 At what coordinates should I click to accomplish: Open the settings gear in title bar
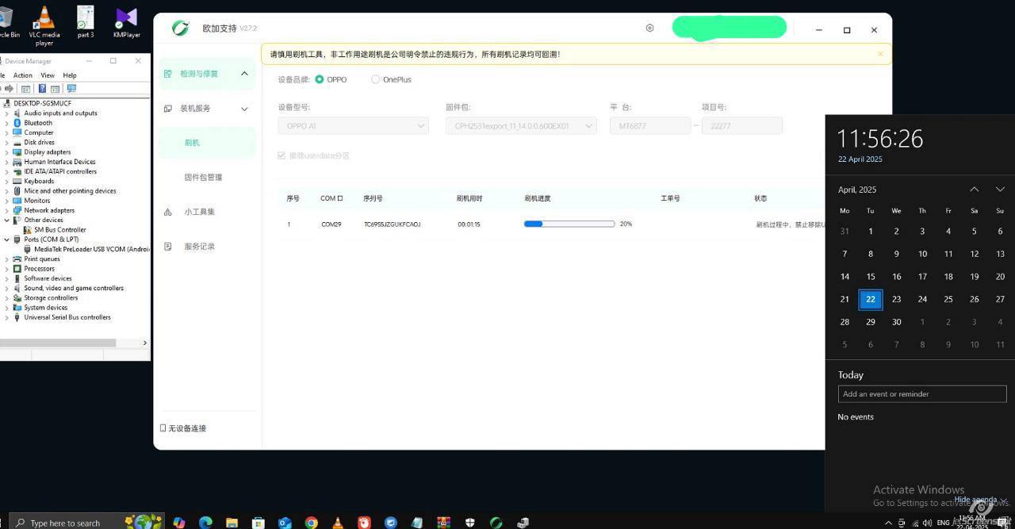649,29
